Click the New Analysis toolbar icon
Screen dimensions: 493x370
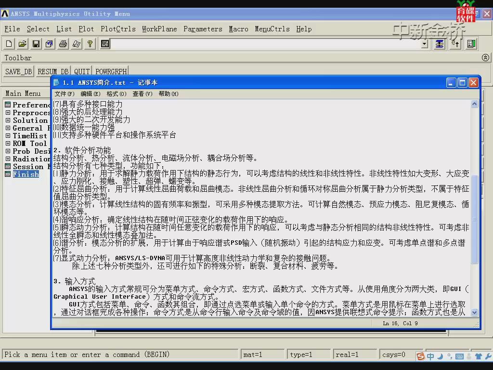[x=9, y=44]
